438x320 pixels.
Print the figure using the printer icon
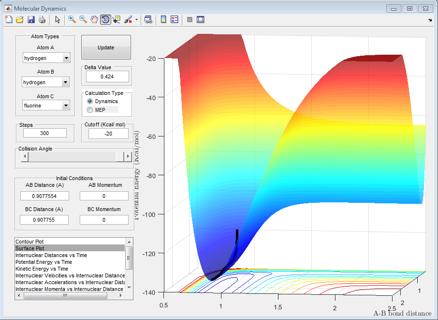pos(42,19)
